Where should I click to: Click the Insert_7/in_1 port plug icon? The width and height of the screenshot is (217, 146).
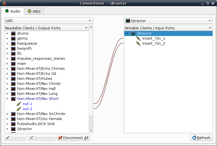(138, 39)
